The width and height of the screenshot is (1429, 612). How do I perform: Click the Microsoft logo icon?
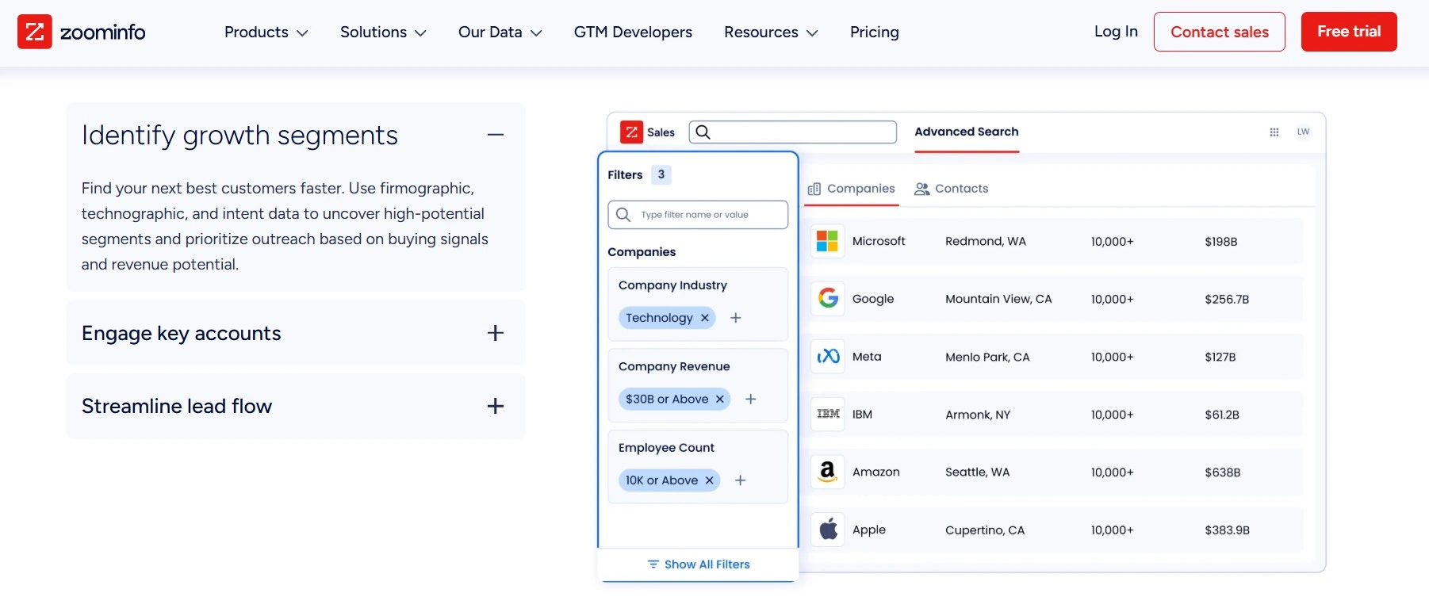[x=827, y=241]
